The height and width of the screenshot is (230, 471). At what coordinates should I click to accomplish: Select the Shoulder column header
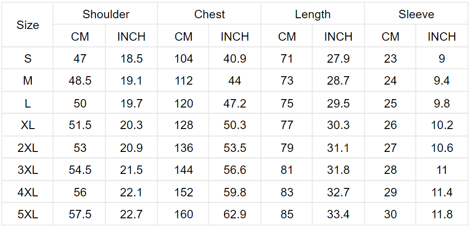pyautogui.click(x=106, y=14)
